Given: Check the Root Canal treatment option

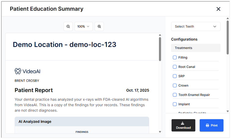Looking at the screenshot, I should [x=175, y=67].
